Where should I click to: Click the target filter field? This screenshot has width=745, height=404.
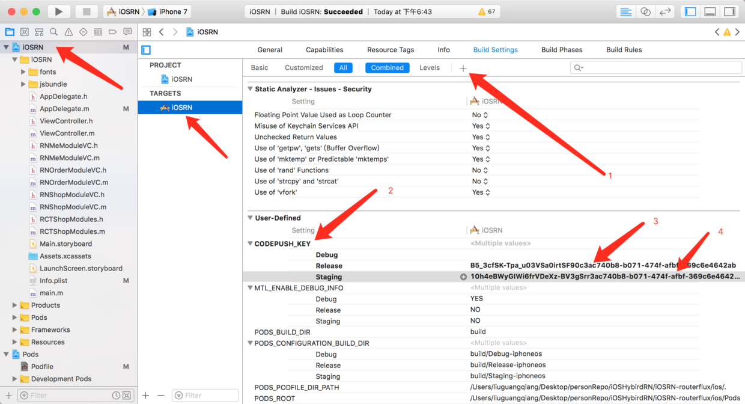205,395
